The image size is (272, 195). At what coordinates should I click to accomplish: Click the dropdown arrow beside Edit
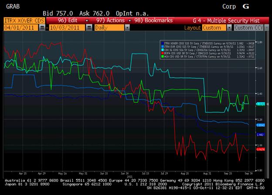pyautogui.click(x=87, y=21)
